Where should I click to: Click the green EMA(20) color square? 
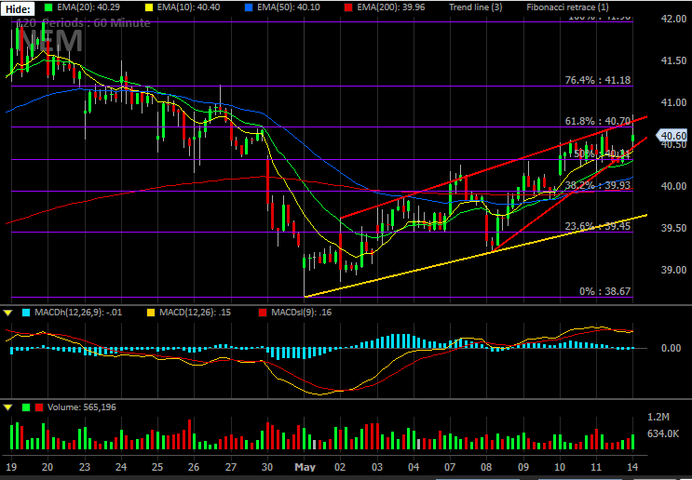tap(49, 7)
